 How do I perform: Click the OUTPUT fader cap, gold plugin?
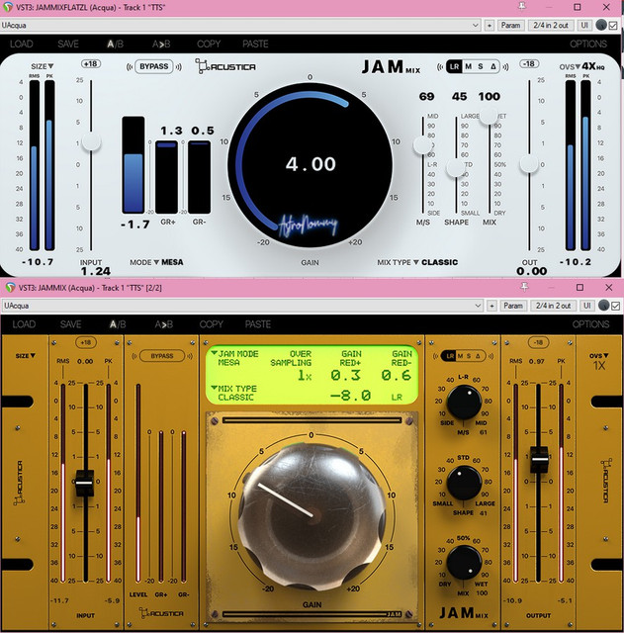click(539, 459)
